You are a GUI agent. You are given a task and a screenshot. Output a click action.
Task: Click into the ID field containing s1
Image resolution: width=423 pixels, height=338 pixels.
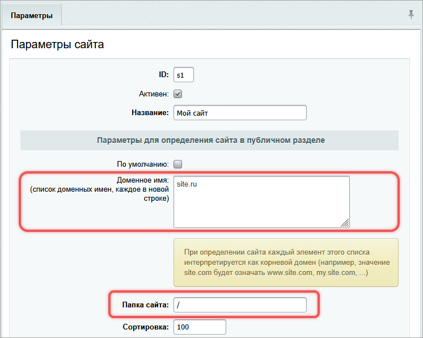183,75
